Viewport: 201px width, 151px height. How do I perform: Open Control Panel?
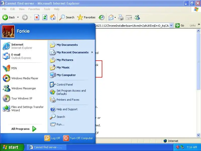(x=72, y=85)
